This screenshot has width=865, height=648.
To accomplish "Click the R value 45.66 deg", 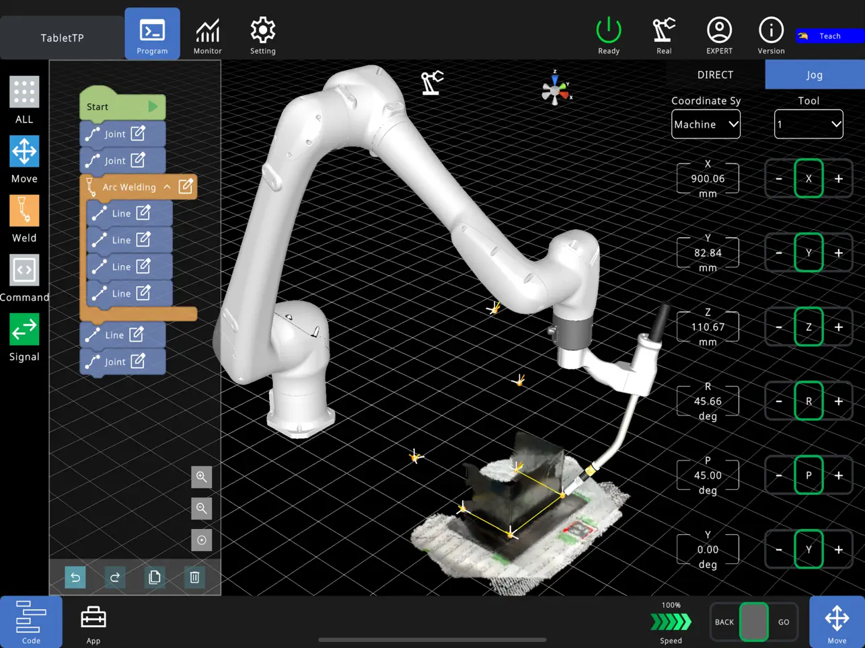I will point(708,401).
